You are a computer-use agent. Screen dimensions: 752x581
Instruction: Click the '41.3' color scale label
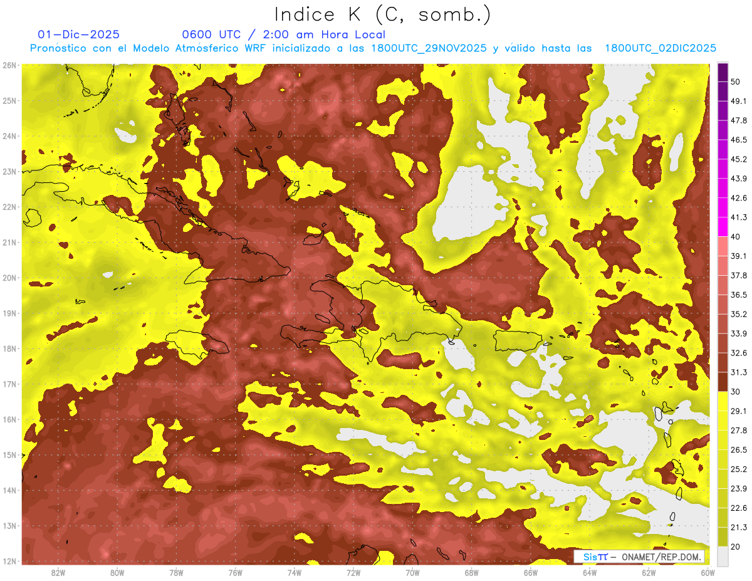738,217
